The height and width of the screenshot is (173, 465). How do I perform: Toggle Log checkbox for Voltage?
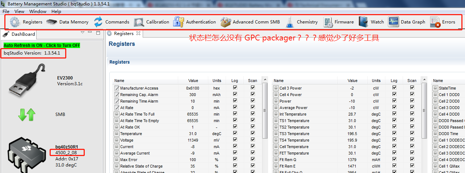coord(235,140)
